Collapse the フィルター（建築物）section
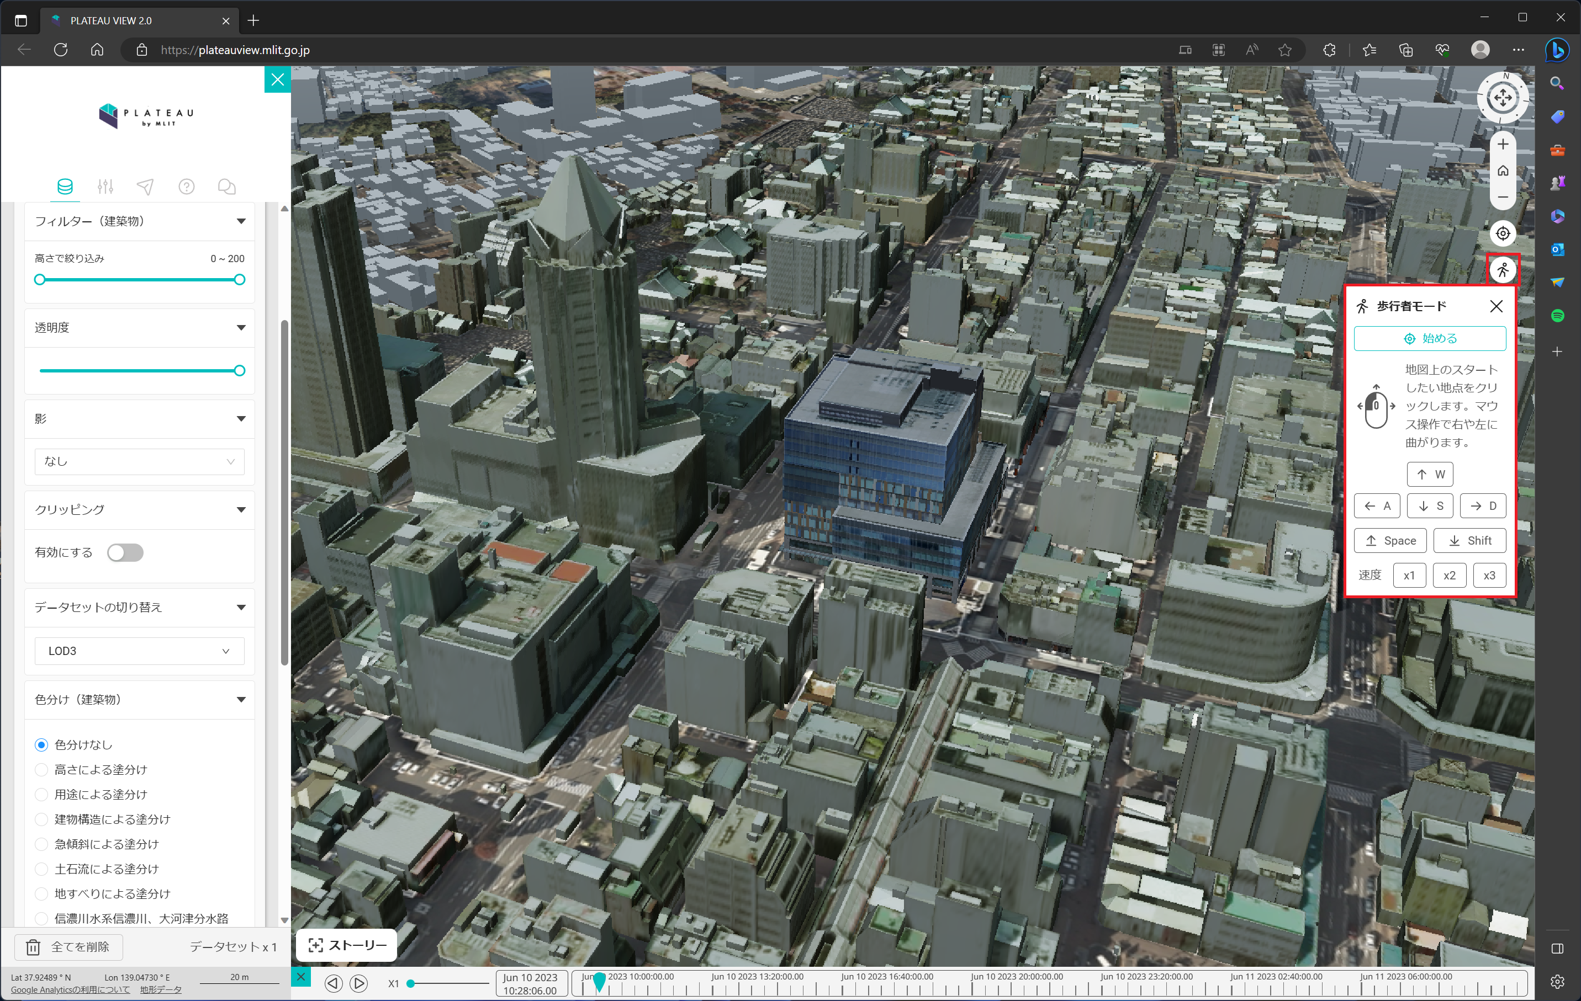The image size is (1581, 1001). [x=241, y=221]
